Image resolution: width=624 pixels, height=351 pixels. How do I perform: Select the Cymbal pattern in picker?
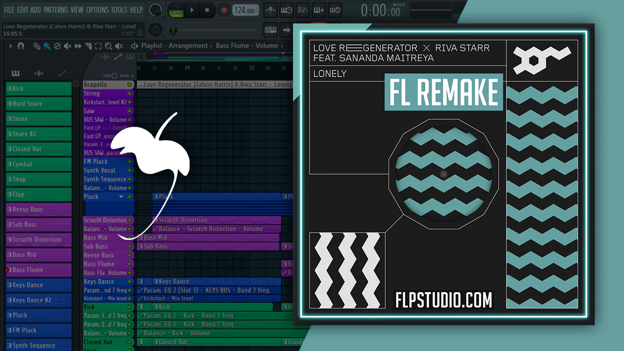point(39,164)
